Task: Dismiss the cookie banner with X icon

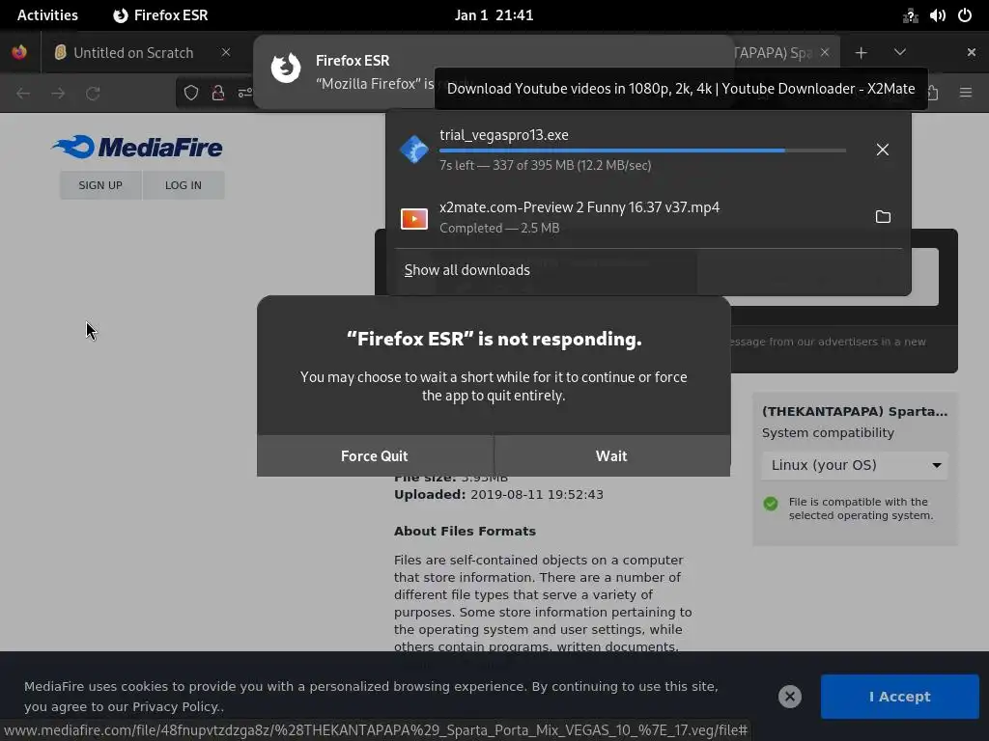Action: (x=790, y=697)
